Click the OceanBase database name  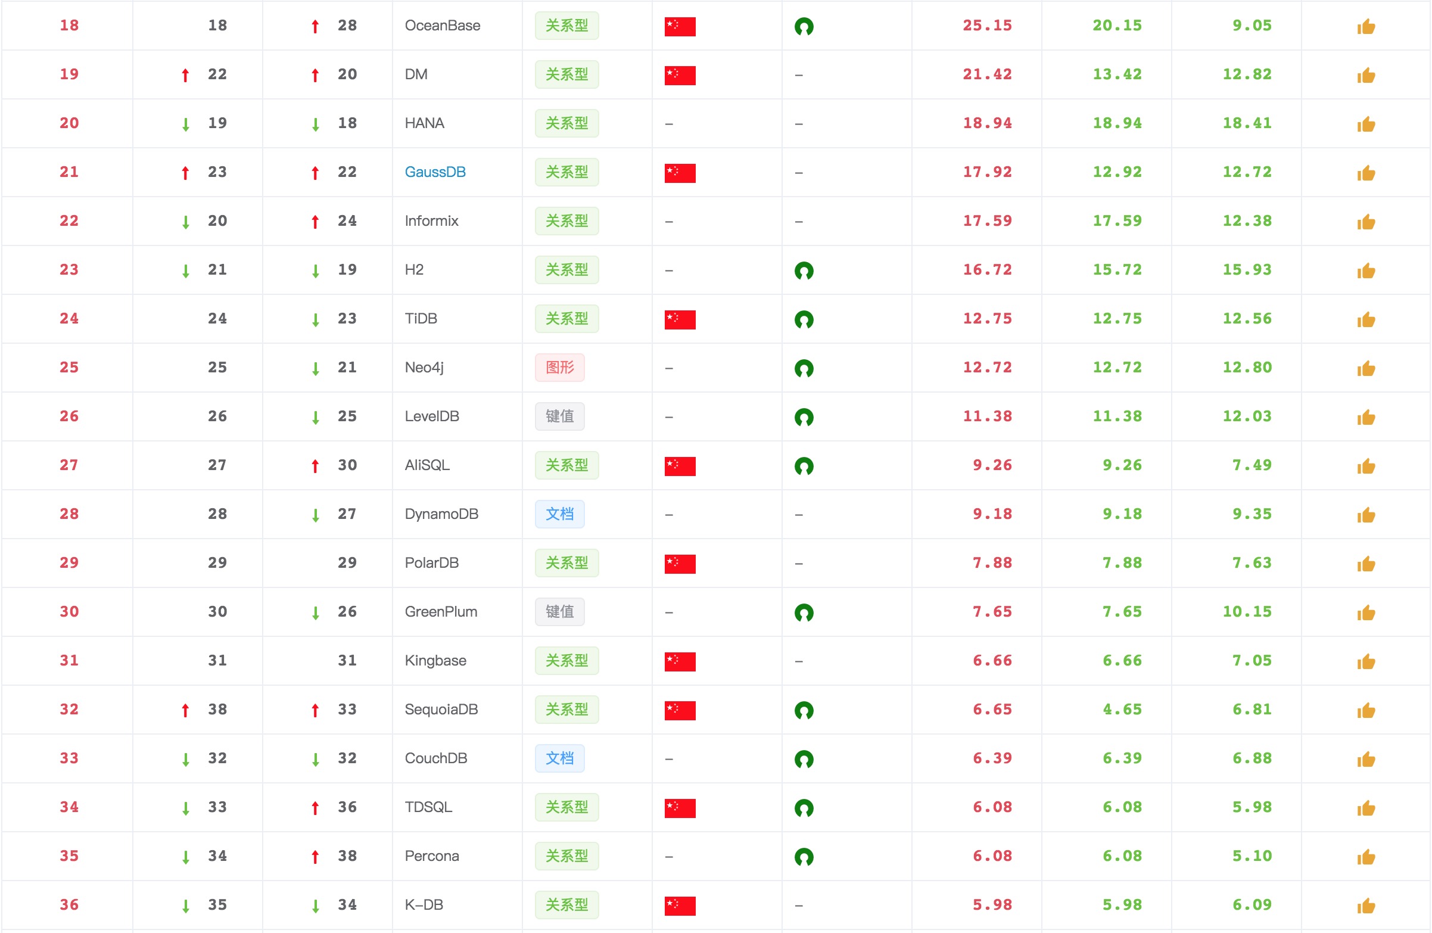(x=442, y=26)
